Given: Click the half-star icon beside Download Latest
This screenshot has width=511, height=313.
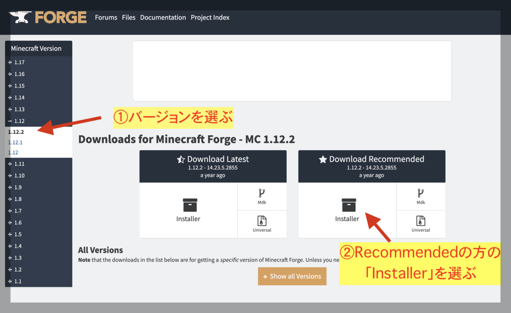Looking at the screenshot, I should 181,159.
